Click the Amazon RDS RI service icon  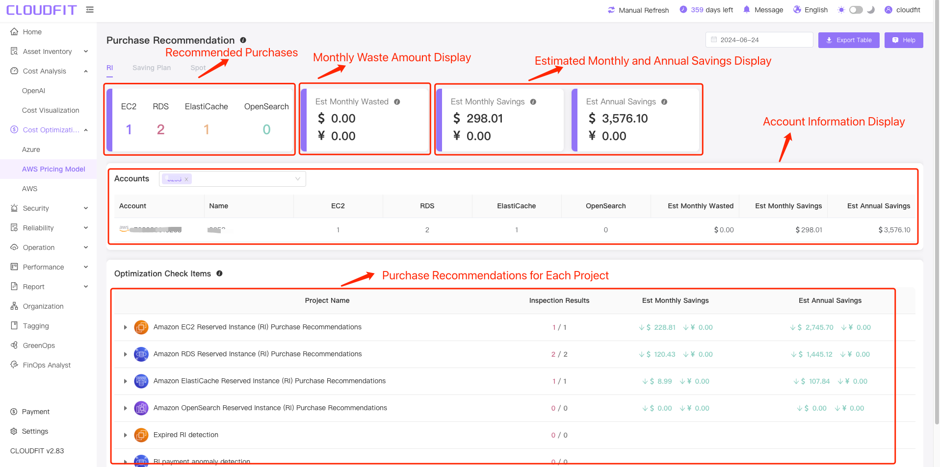(x=141, y=354)
